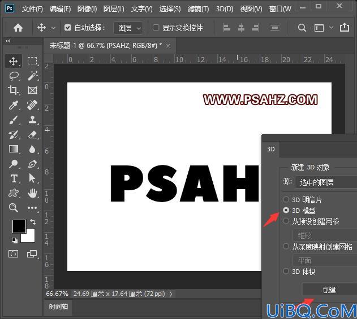The height and width of the screenshot is (319, 357).
Task: Align right edges
Action: tap(256, 28)
